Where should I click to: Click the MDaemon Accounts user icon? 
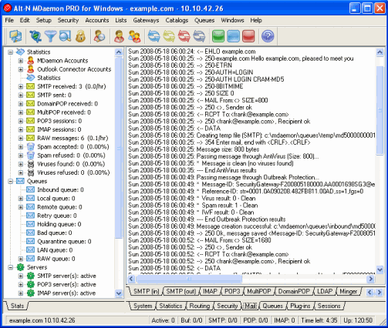(x=31, y=61)
